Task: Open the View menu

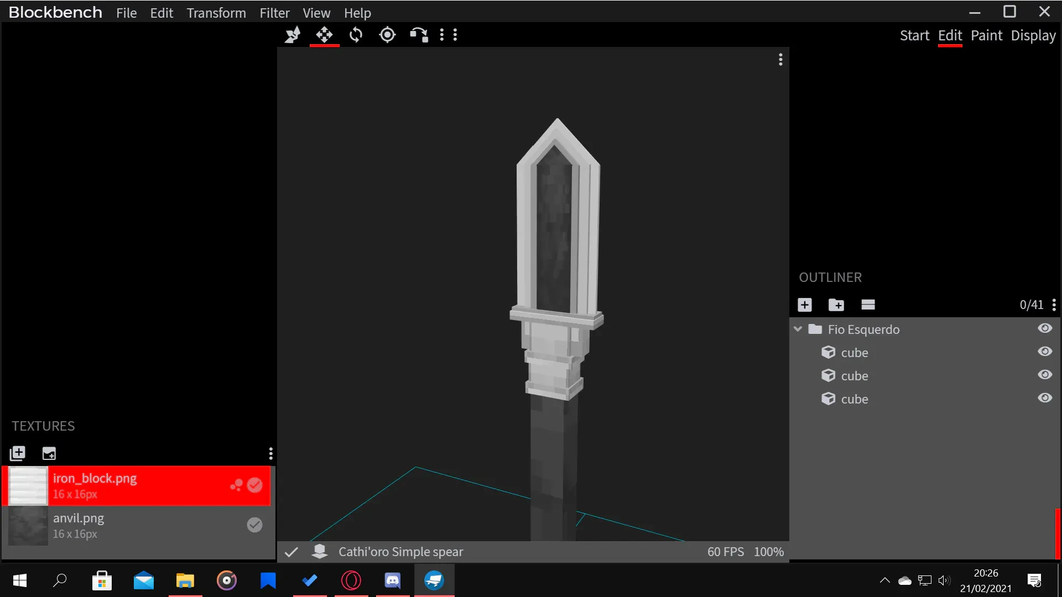Action: (x=316, y=13)
